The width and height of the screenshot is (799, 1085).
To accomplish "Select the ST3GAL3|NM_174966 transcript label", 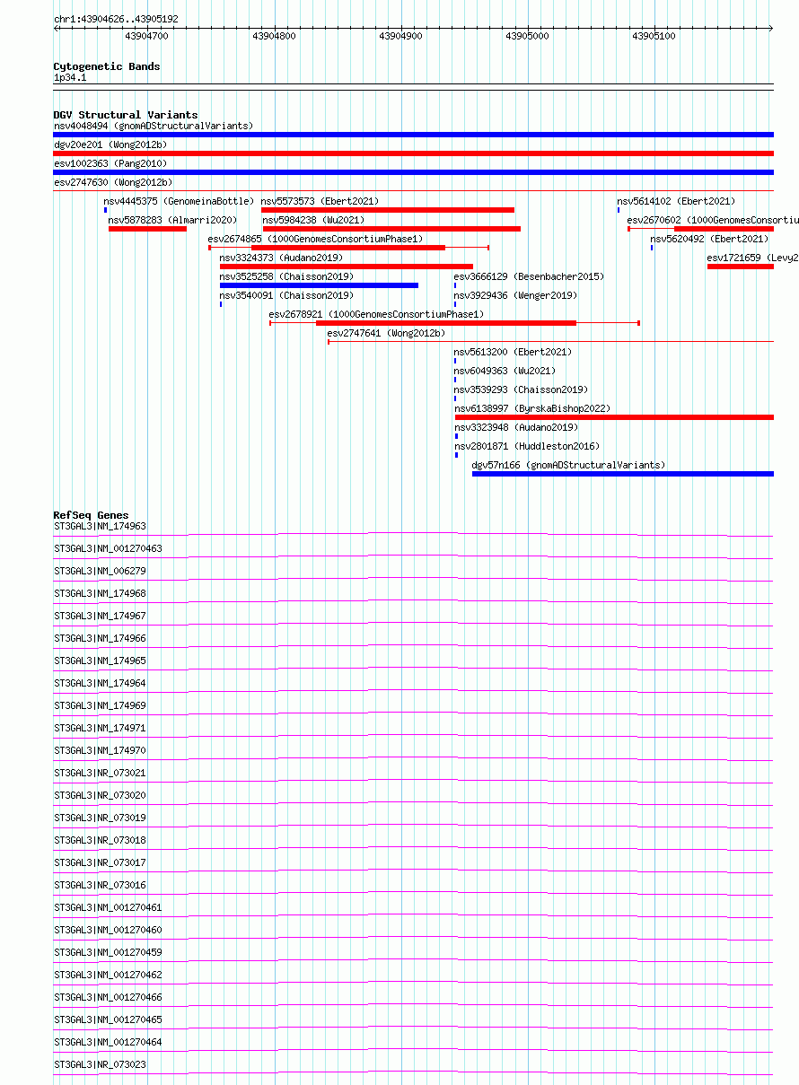I will (x=100, y=638).
